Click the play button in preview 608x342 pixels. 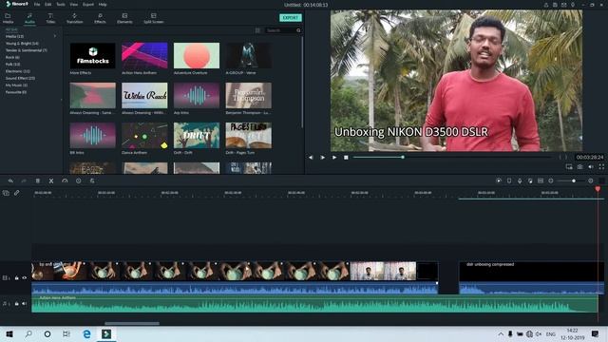coord(334,158)
